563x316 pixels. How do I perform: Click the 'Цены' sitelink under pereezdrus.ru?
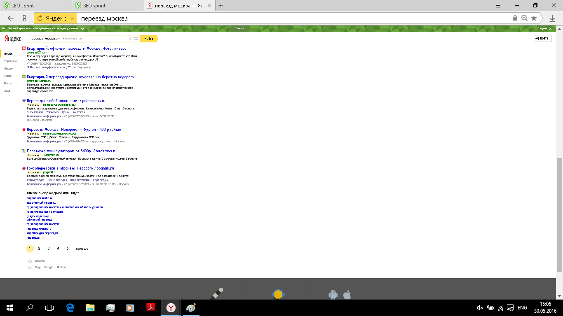pyautogui.click(x=66, y=112)
